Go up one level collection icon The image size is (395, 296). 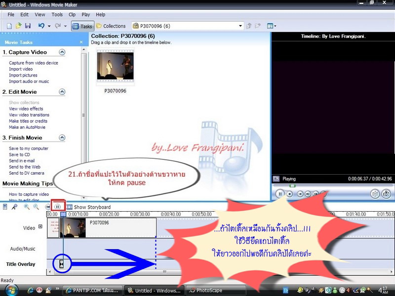249,26
